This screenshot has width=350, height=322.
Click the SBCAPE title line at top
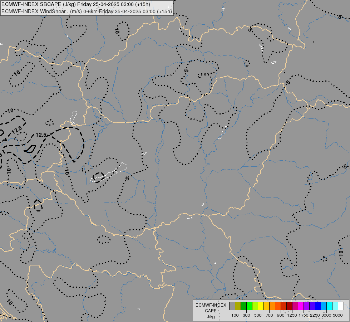pos(76,4)
